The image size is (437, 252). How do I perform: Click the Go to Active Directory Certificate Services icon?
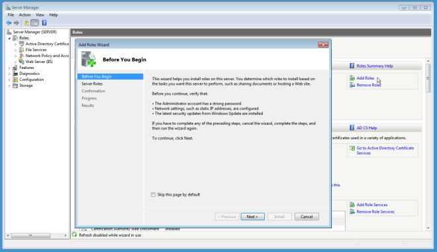352,148
